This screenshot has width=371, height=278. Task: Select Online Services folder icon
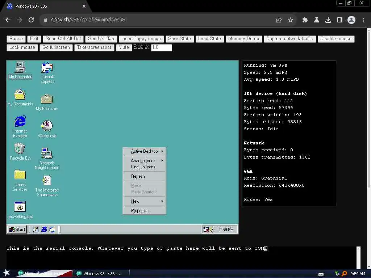(x=20, y=180)
